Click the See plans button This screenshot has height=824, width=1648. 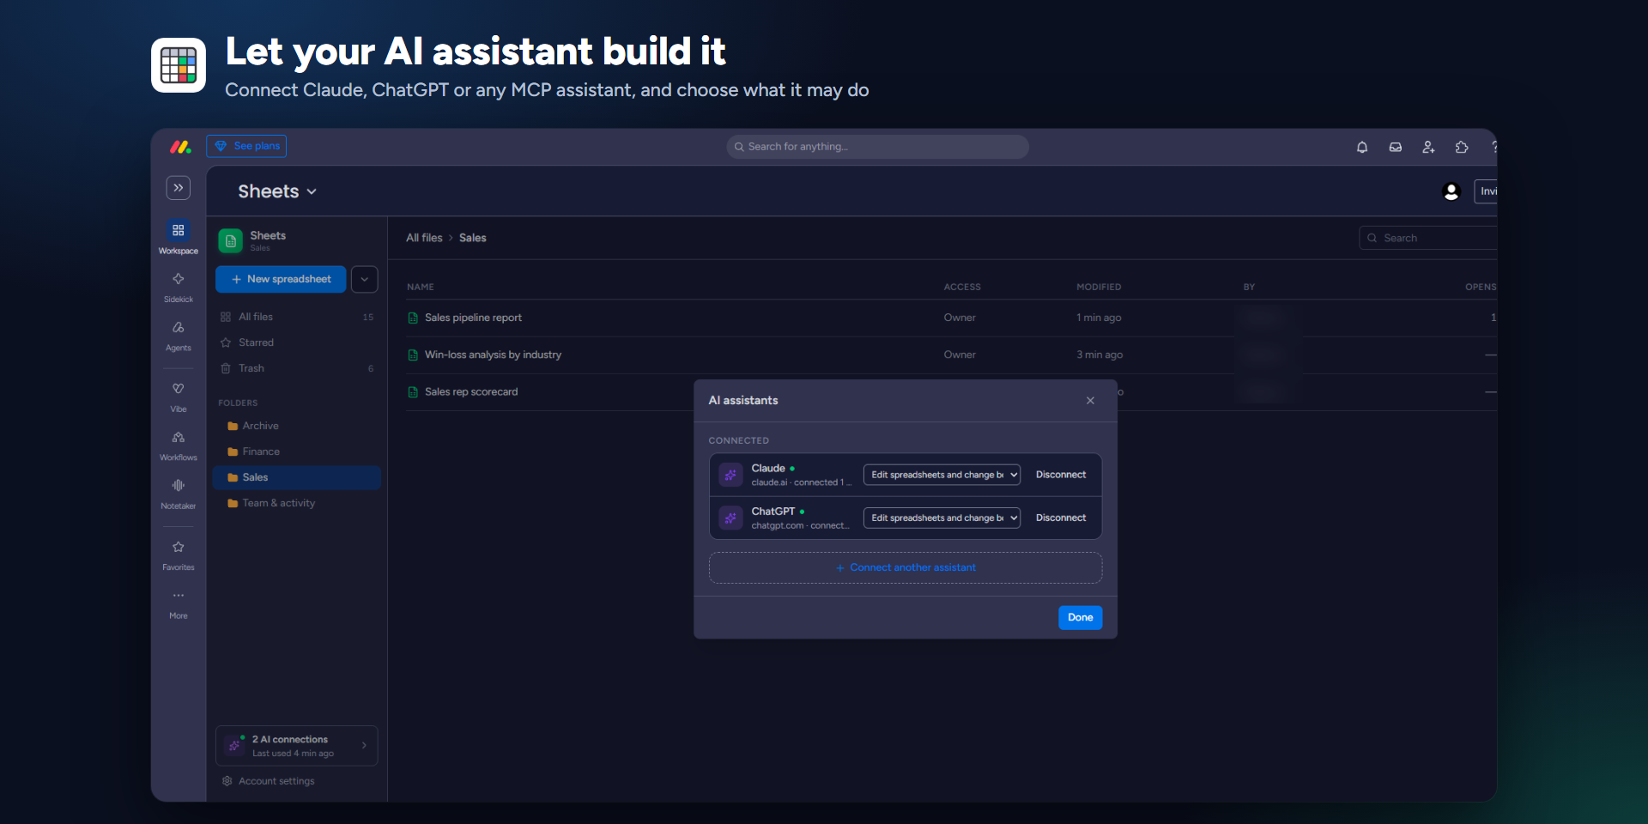tap(246, 146)
